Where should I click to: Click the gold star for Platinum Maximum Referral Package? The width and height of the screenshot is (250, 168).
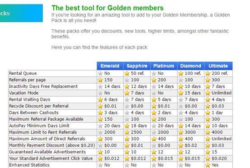click(154, 119)
